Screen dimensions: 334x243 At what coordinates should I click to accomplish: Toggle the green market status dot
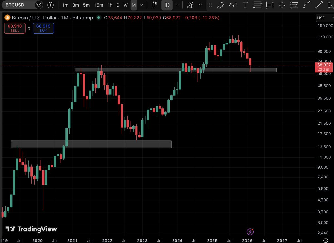coord(98,18)
